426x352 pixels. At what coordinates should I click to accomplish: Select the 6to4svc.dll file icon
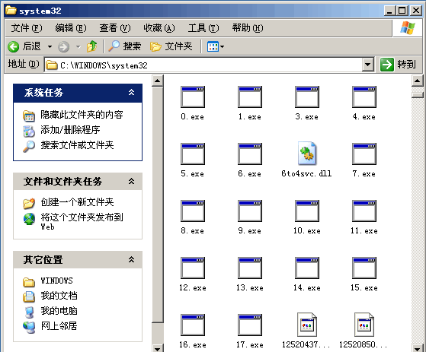coord(307,154)
